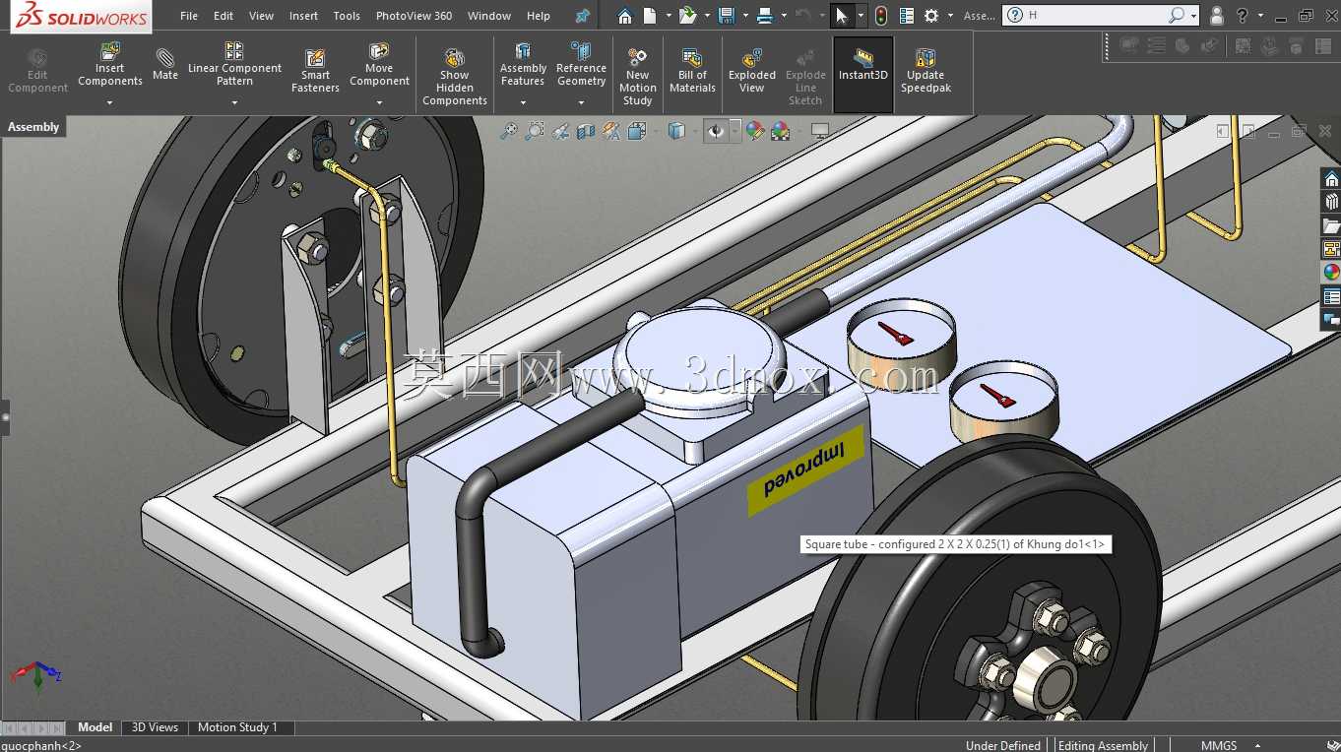Open the Tools menu

(x=347, y=16)
